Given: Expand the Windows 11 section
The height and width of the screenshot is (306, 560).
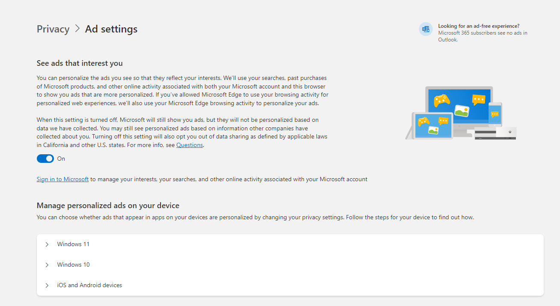Looking at the screenshot, I should pos(73,244).
